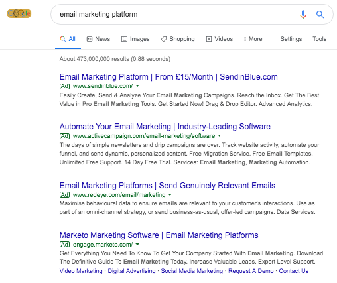This screenshot has height=283, width=337.
Task: Click the Ad badge next to engage.marketo.com
Action: tap(64, 245)
